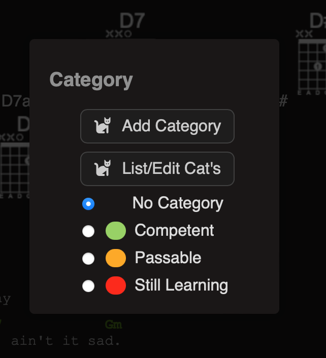Click the Passable text label
This screenshot has width=326, height=358.
(168, 258)
